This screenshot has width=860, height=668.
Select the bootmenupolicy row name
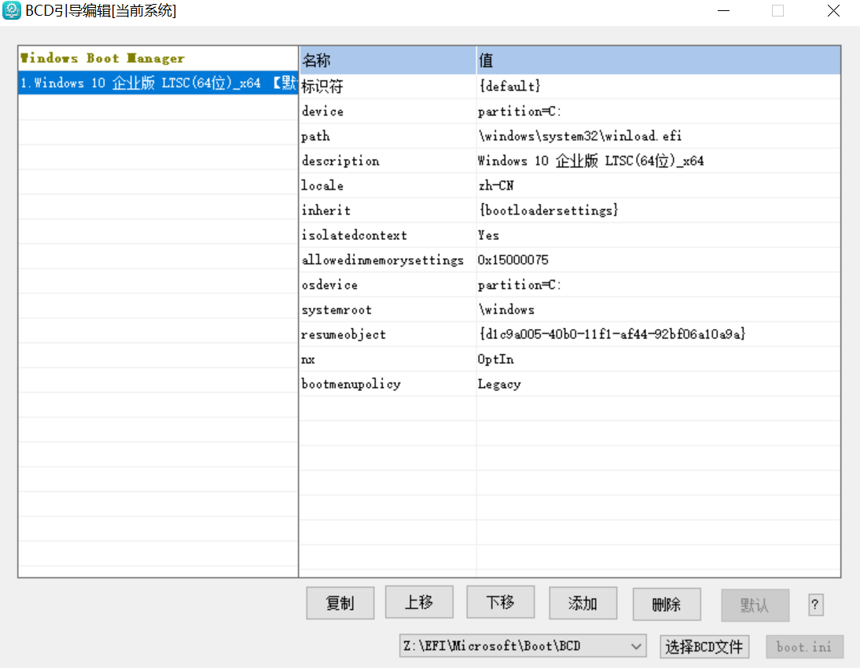(x=351, y=384)
